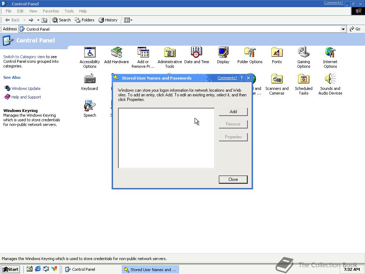The image size is (365, 274).
Task: Click the Windows Update link text
Action: (x=26, y=88)
